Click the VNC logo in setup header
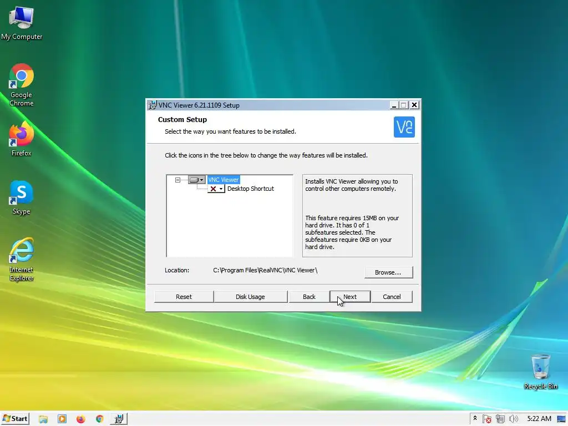The image size is (568, 426). pos(404,127)
